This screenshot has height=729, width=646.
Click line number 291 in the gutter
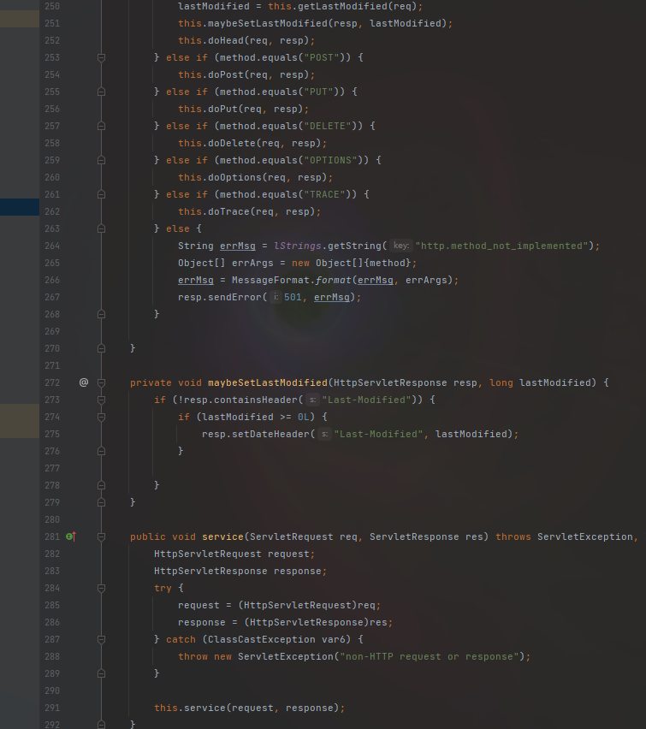[x=52, y=708]
